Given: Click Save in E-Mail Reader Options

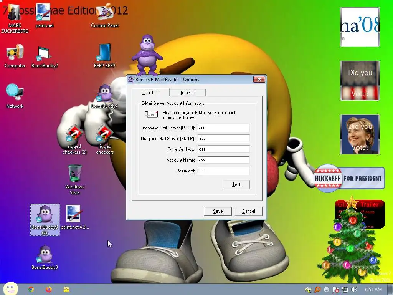Looking at the screenshot, I should coord(218,211).
